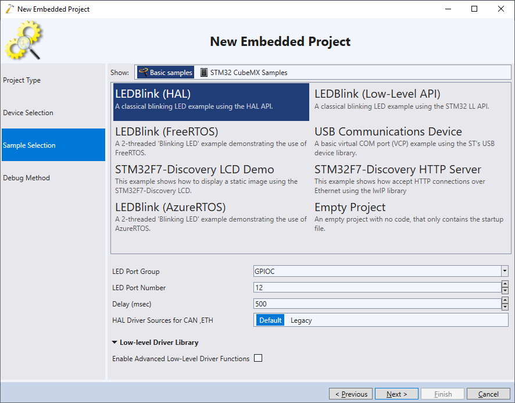Pick the USB Communications Device sample
The image size is (515, 403).
(x=410, y=140)
